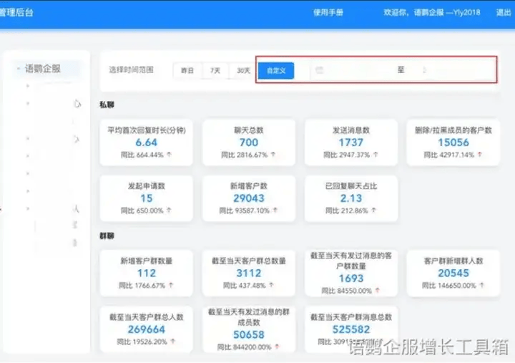Click the red arrow under 删除/拉黑成员的客户数
Viewport: 515px width, 363px height.
coord(479,155)
